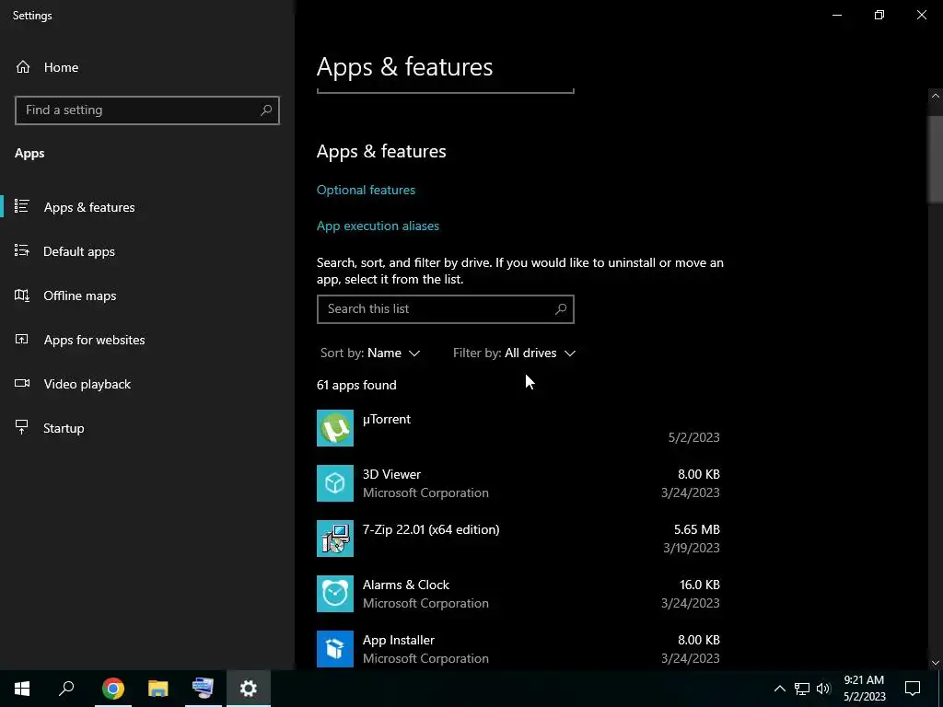
Task: Click the 7-Zip app icon
Action: (x=335, y=539)
